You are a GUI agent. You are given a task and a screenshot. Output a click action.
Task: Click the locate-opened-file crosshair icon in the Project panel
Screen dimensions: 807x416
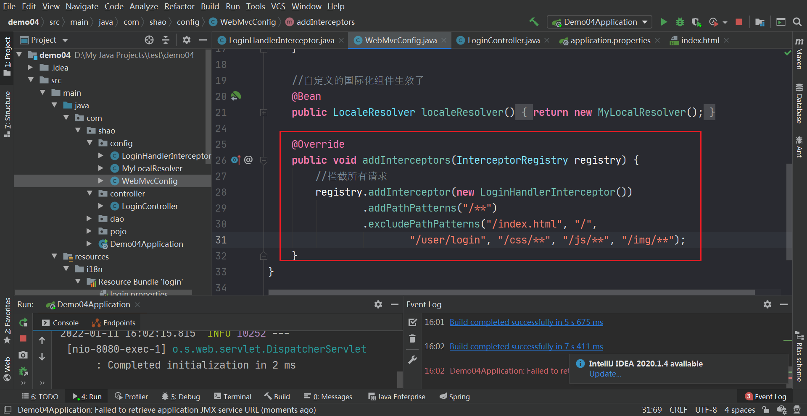tap(149, 40)
